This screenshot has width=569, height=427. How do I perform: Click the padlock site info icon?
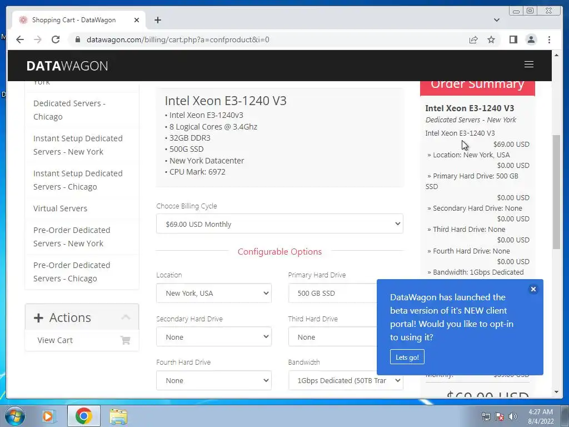(77, 39)
